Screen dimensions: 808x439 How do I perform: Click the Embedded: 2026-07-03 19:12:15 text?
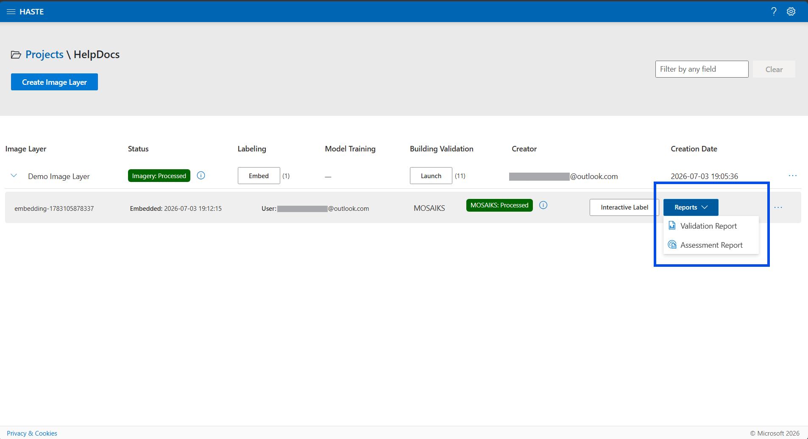point(176,209)
